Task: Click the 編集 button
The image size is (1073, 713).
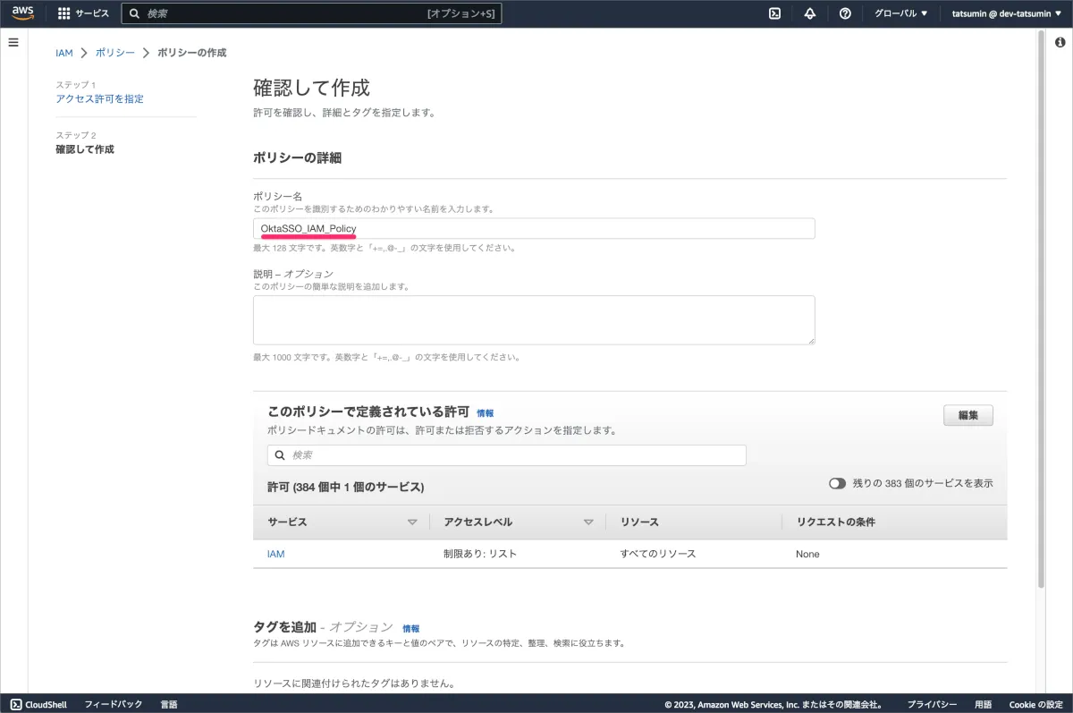Action: [x=967, y=415]
